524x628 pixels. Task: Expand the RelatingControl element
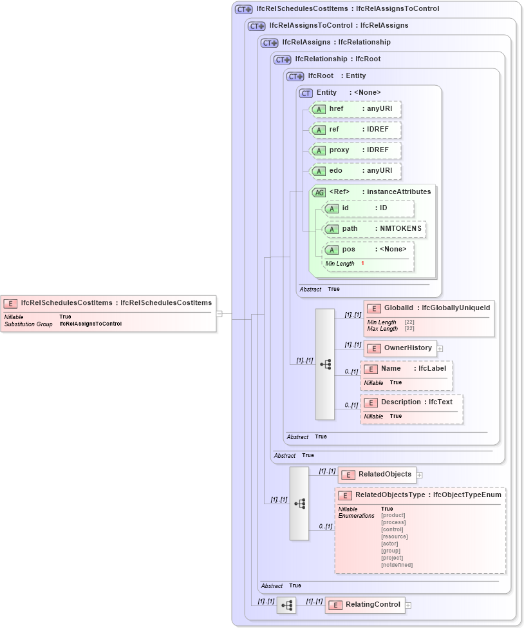point(409,605)
